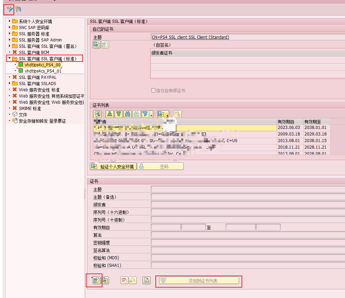Expand the 系统个人安全环境 folder
The width and height of the screenshot is (345, 298).
click(x=9, y=21)
